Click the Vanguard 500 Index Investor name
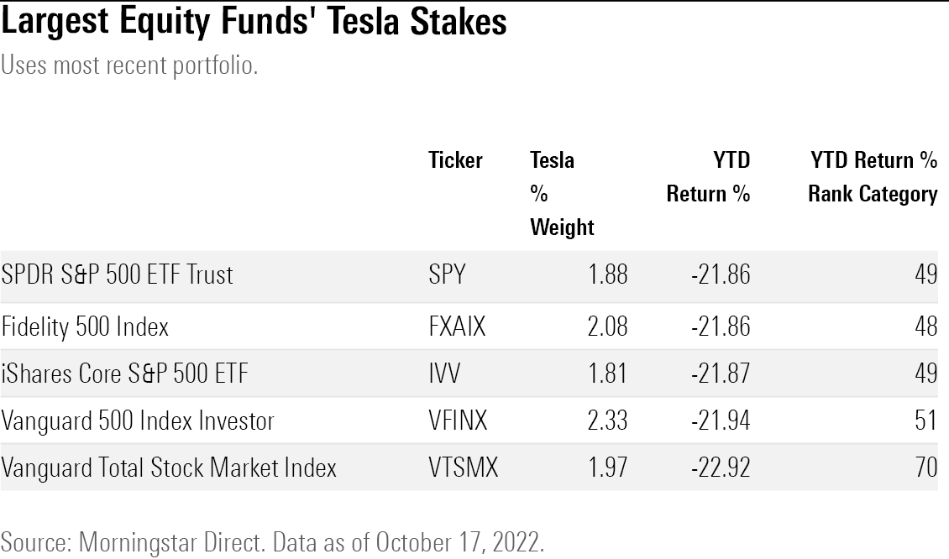Screen dimensions: 949x559 coord(138,420)
